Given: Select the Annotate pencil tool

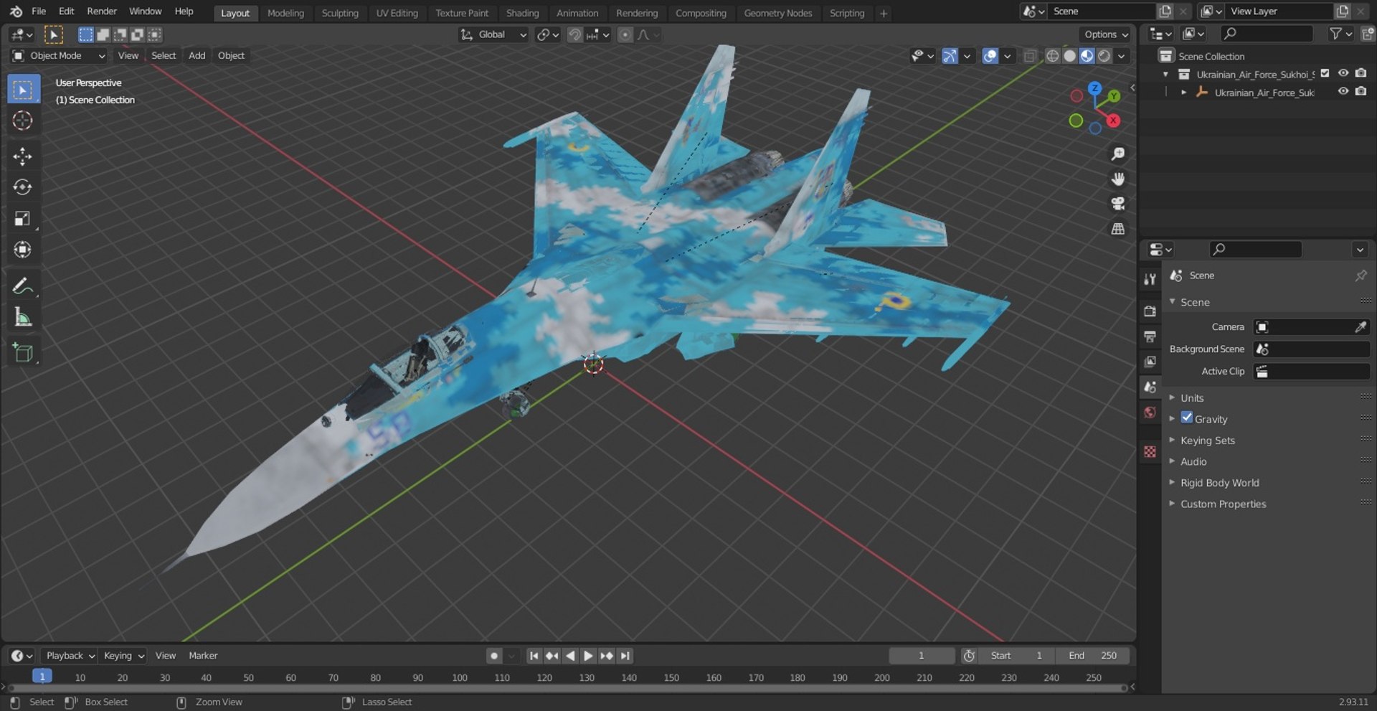Looking at the screenshot, I should click(x=22, y=286).
